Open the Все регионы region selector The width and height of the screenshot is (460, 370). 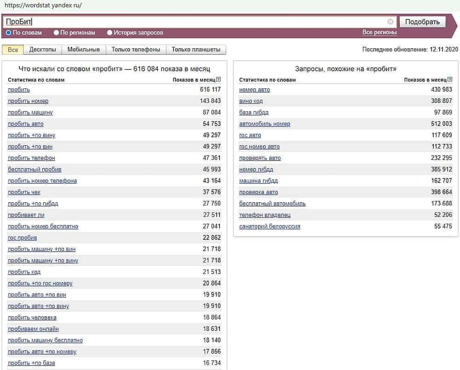point(379,32)
